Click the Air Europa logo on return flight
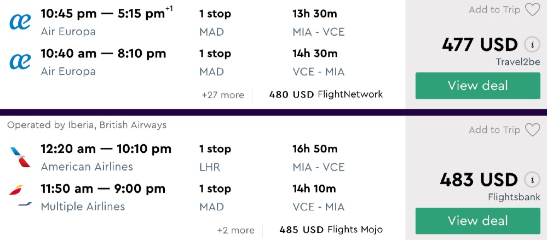This screenshot has height=240, width=547. click(20, 62)
